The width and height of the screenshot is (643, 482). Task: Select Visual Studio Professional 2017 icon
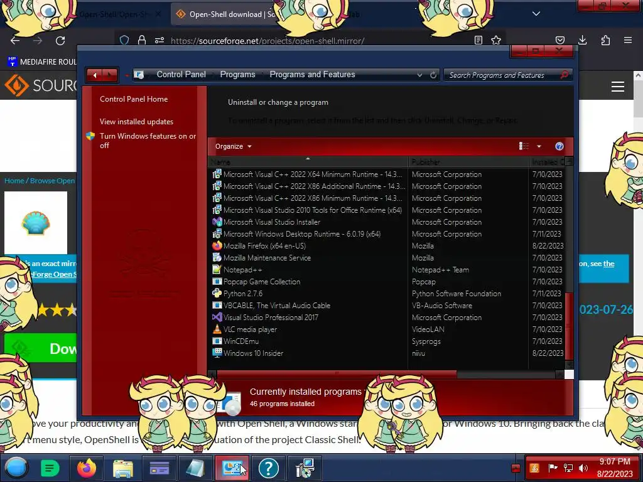217,317
